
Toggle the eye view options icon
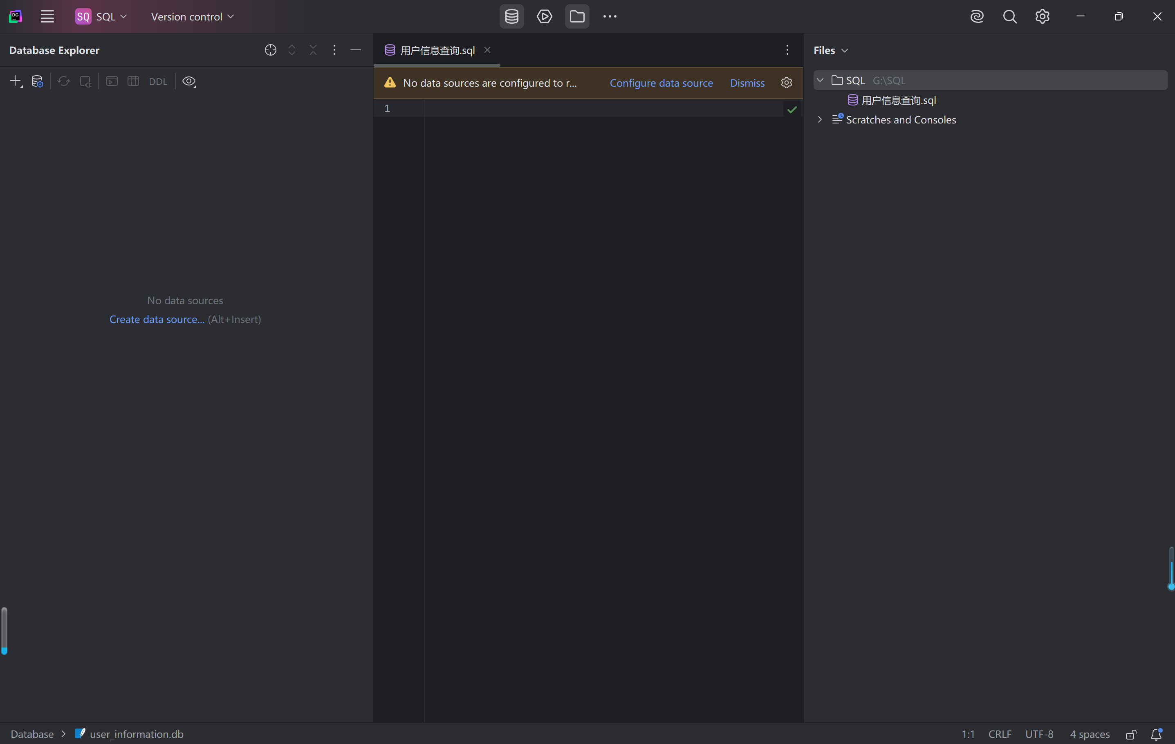[x=189, y=81]
